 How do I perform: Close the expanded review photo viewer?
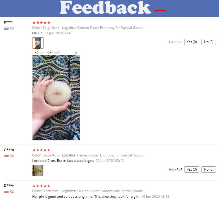click(76, 53)
